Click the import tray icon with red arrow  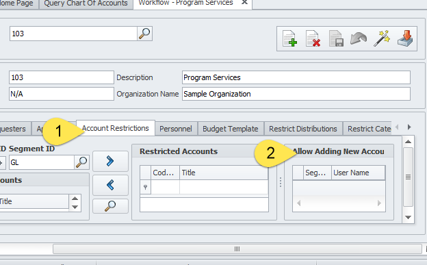tap(405, 38)
